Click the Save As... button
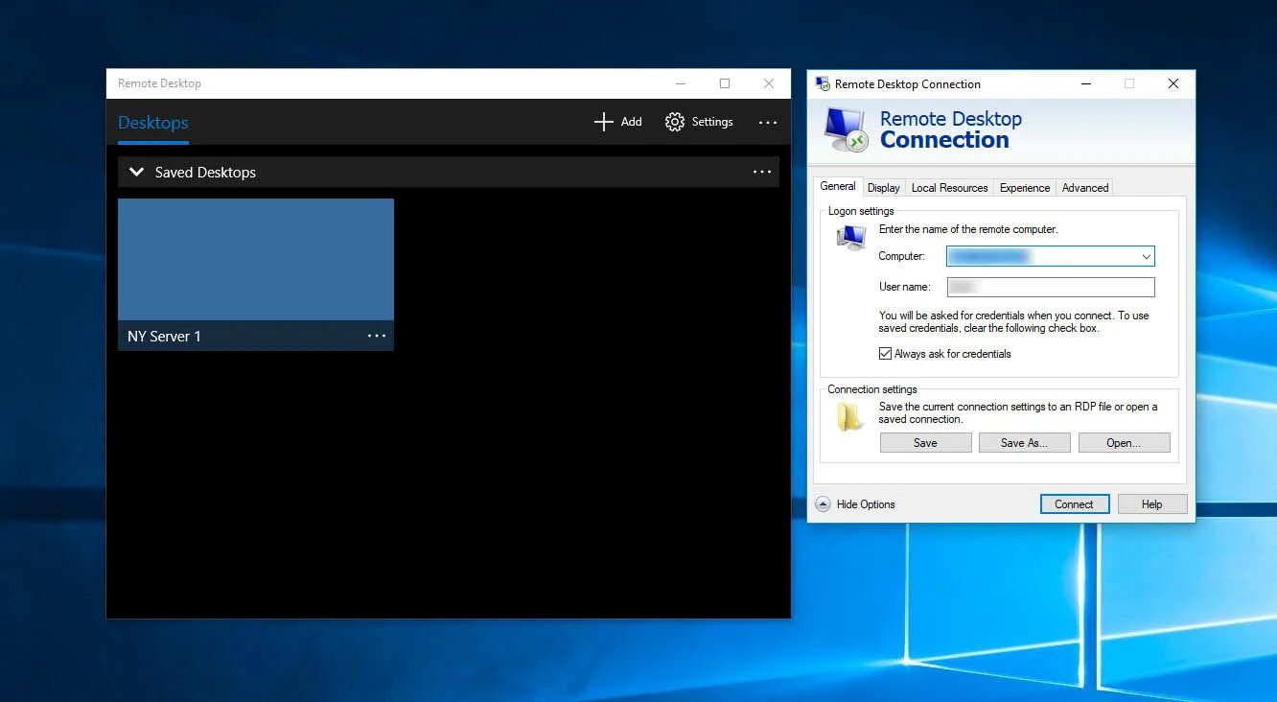Screen dimensions: 1277x702 [x=1024, y=443]
